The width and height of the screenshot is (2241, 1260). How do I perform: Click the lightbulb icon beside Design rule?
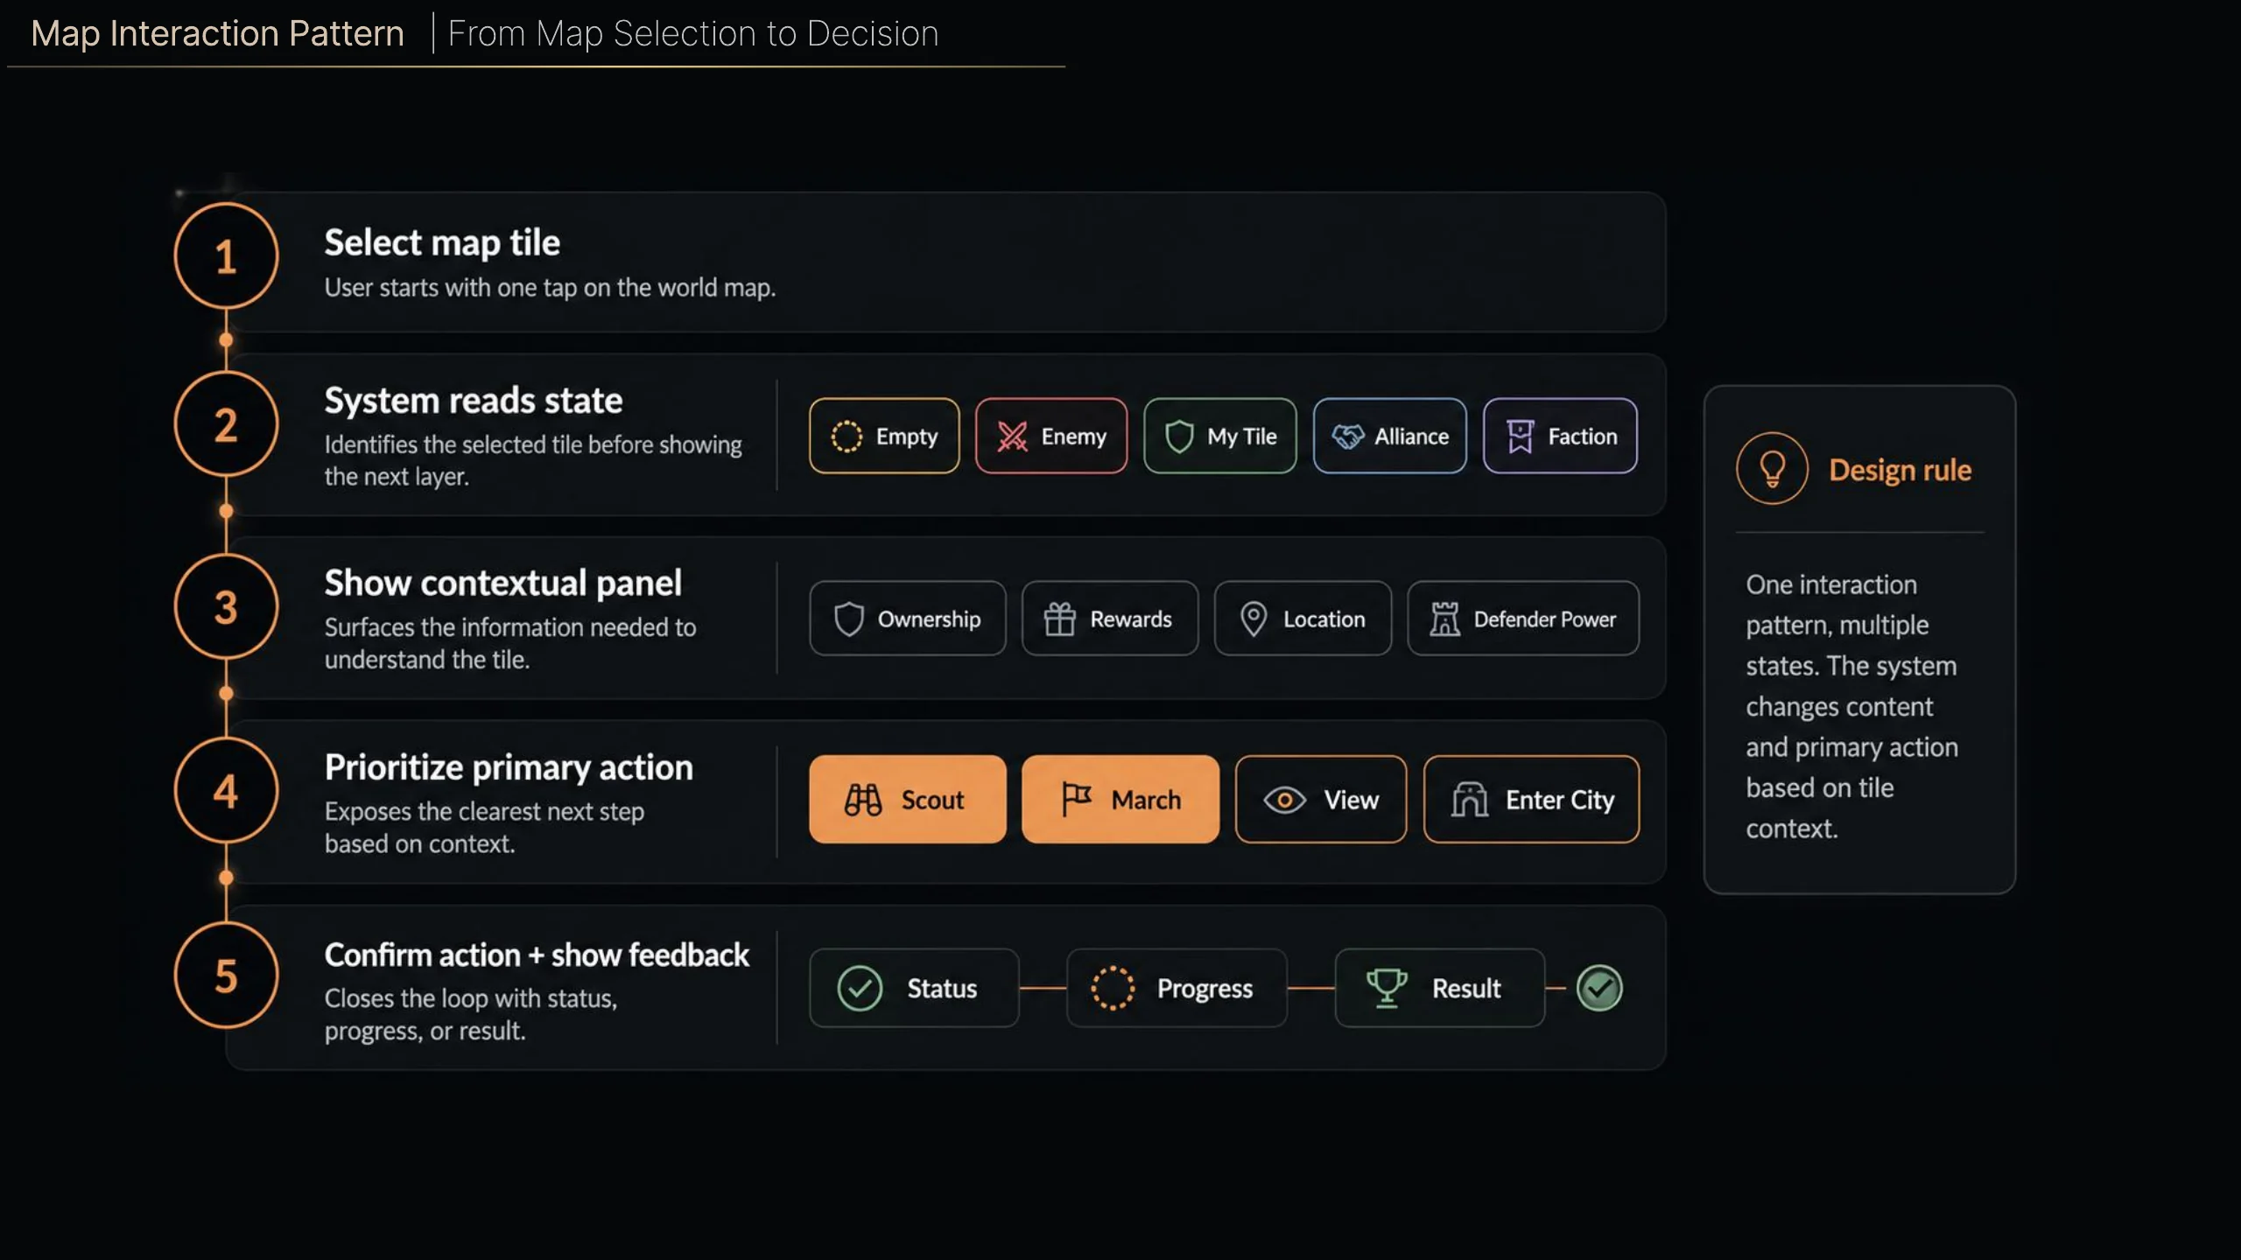point(1772,468)
